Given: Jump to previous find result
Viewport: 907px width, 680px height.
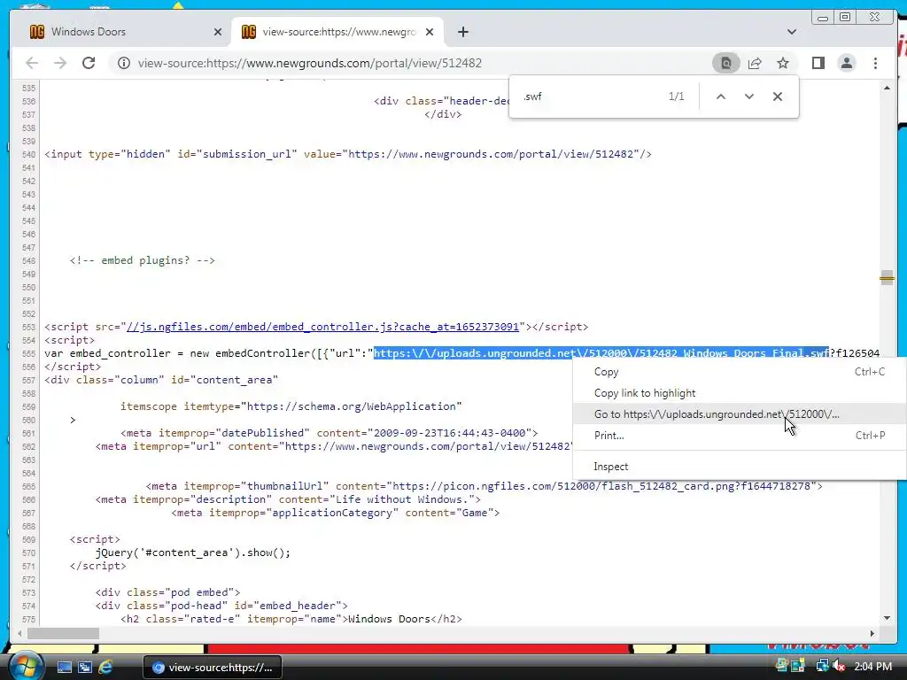Looking at the screenshot, I should [x=721, y=97].
